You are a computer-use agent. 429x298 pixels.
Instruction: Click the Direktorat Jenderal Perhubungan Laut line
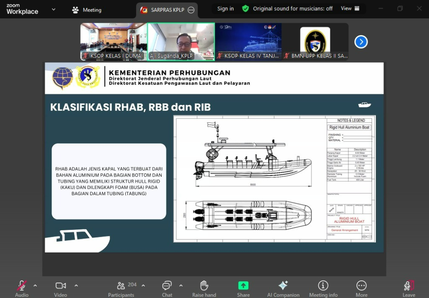click(160, 79)
